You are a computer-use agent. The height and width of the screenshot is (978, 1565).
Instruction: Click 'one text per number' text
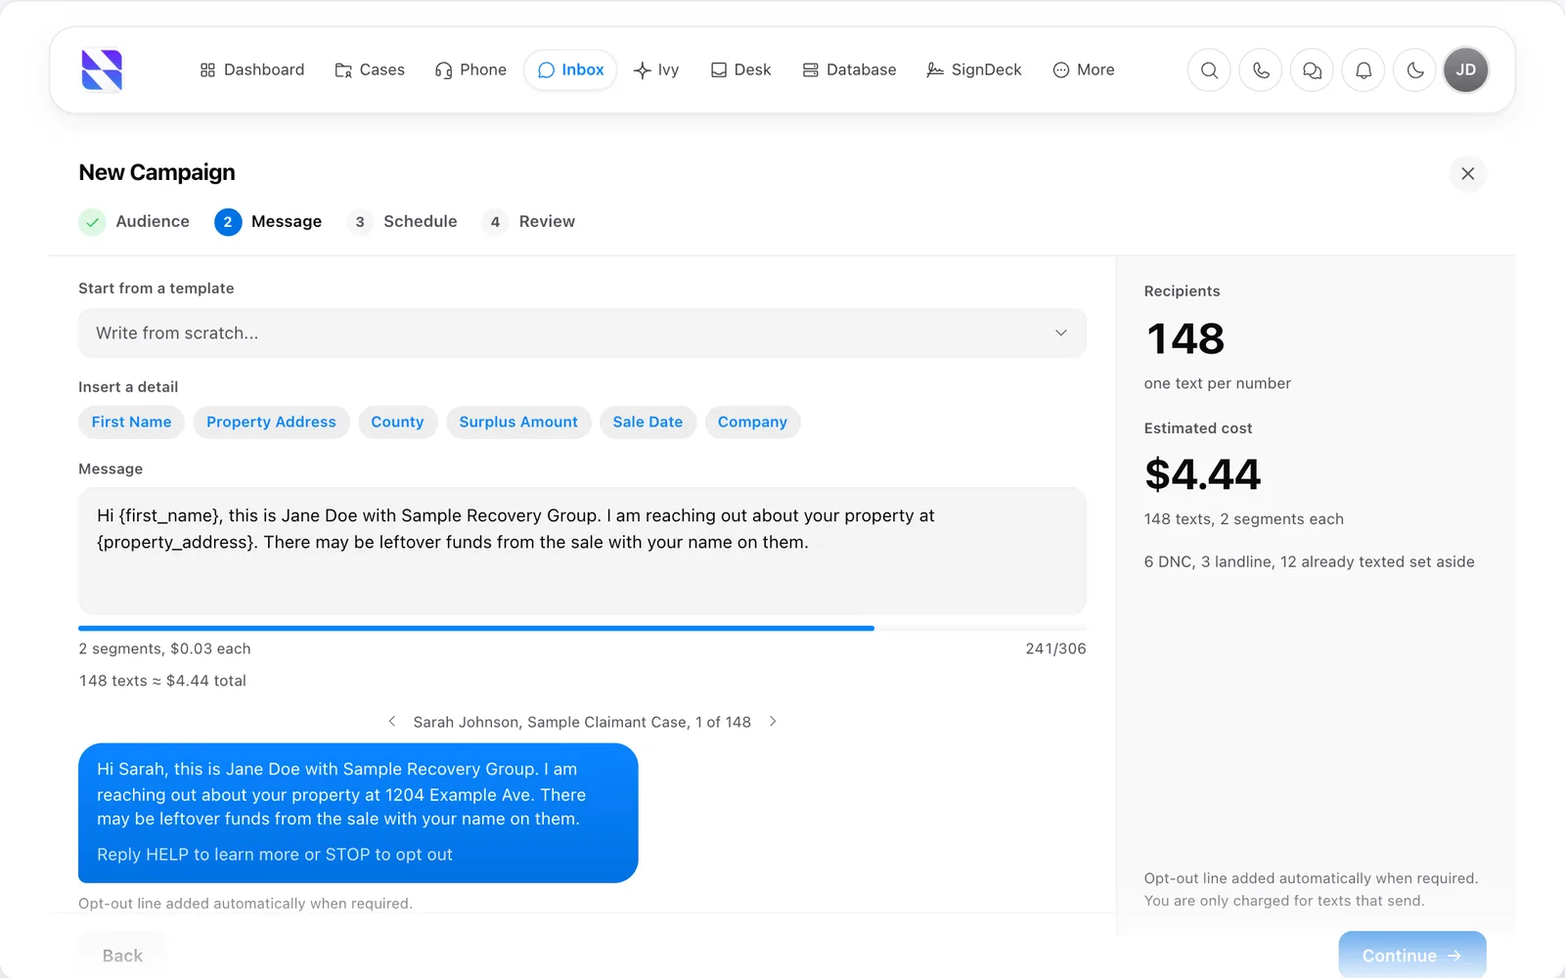pos(1217,383)
